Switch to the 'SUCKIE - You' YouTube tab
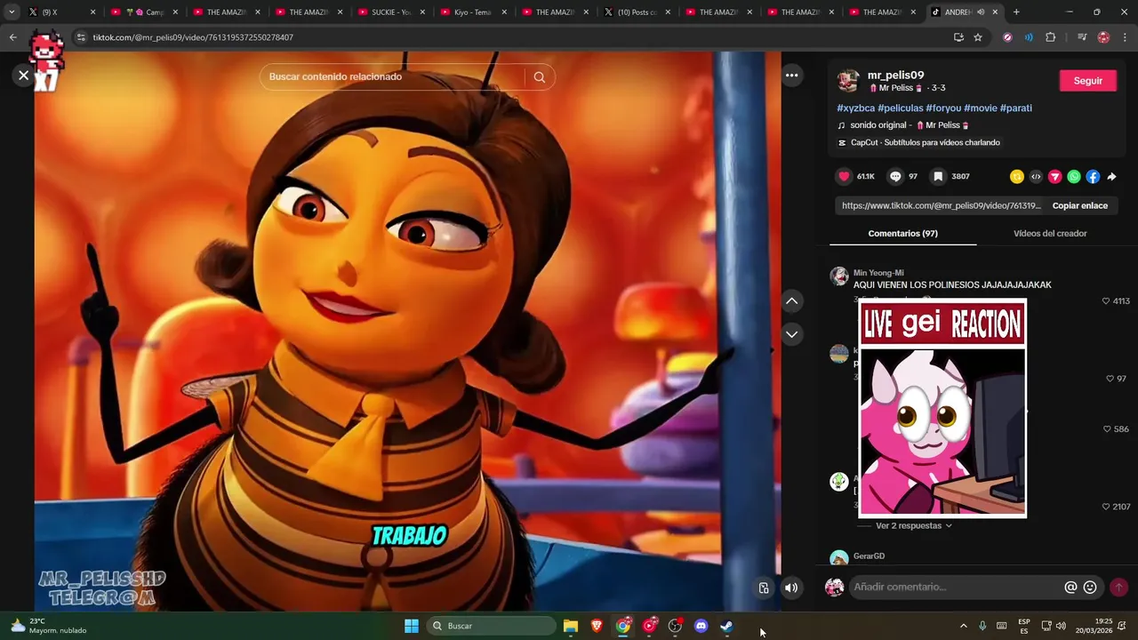The width and height of the screenshot is (1138, 640). point(391,12)
